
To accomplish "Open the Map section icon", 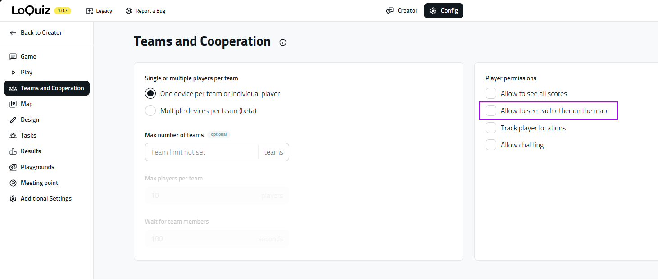I will [x=13, y=104].
